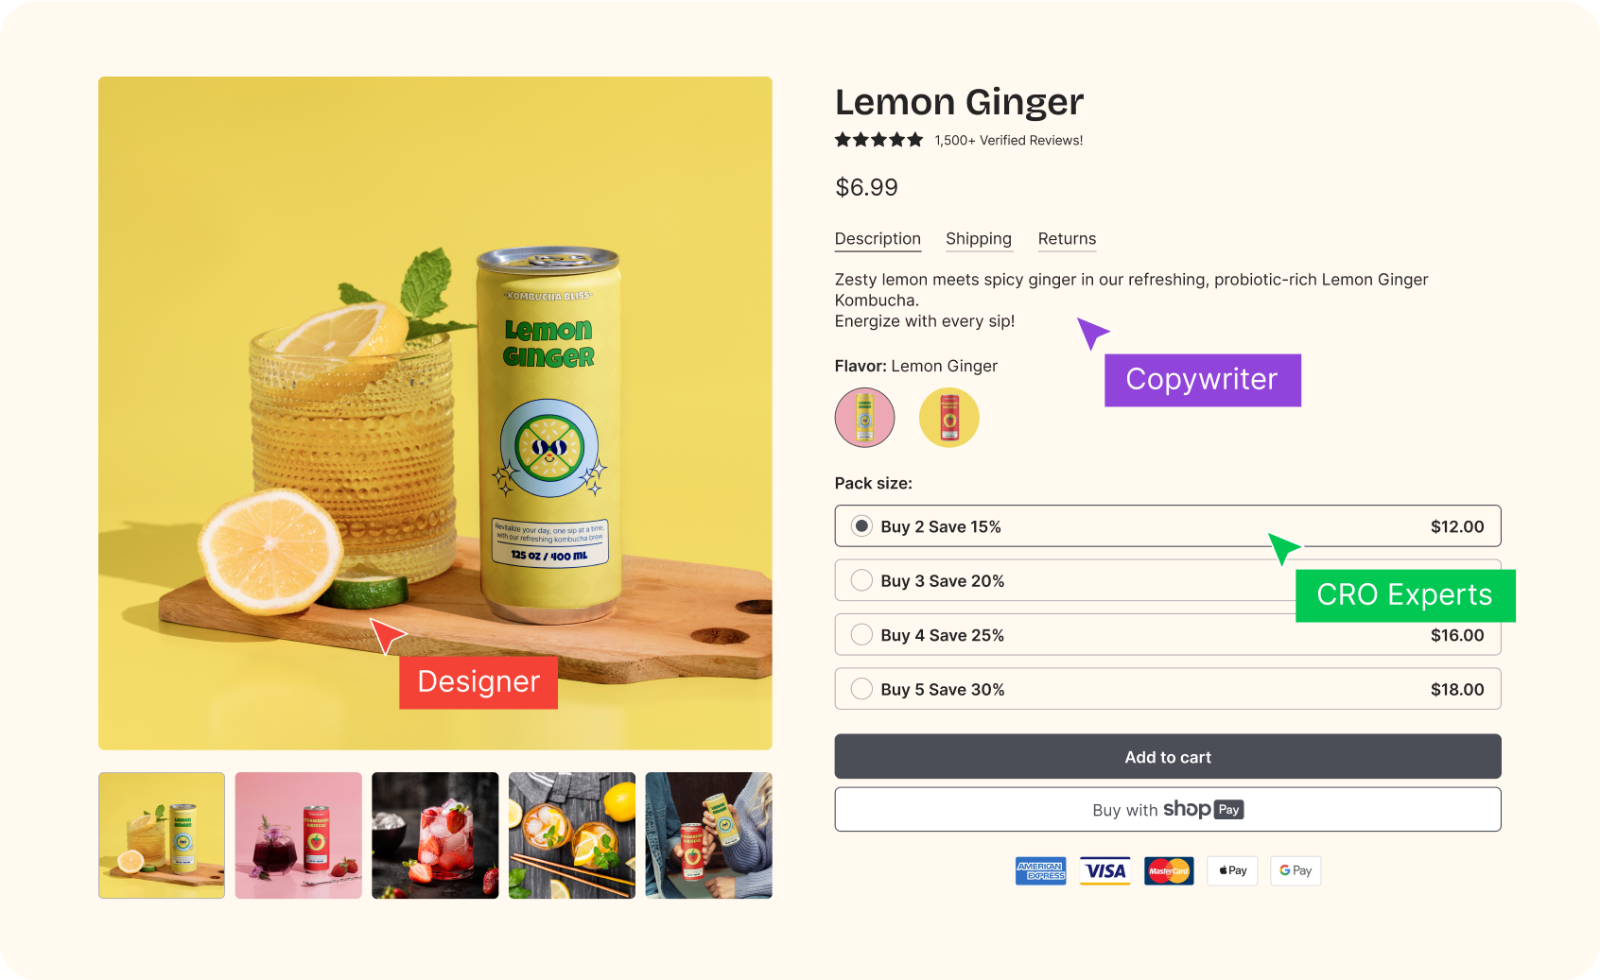Show the Returns tab
Viewport: 1600px width, 980px height.
tap(1067, 239)
